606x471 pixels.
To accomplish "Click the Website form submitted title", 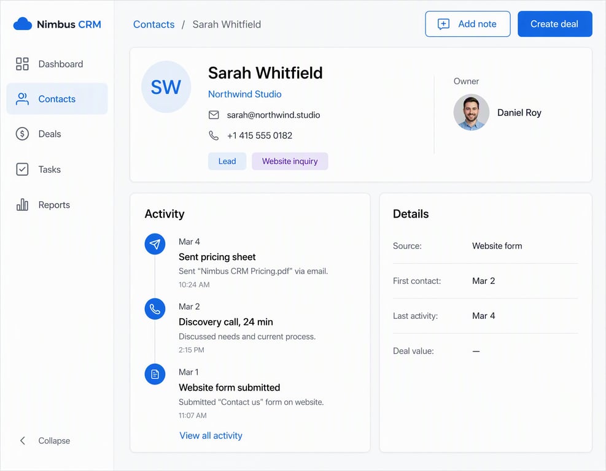I will pos(229,388).
